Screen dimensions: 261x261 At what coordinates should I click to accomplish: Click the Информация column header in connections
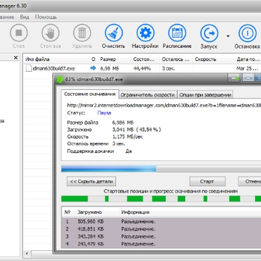tap(190, 212)
